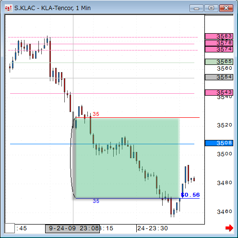
Task: Click the chart application icon in title bar
Action: (8, 8)
